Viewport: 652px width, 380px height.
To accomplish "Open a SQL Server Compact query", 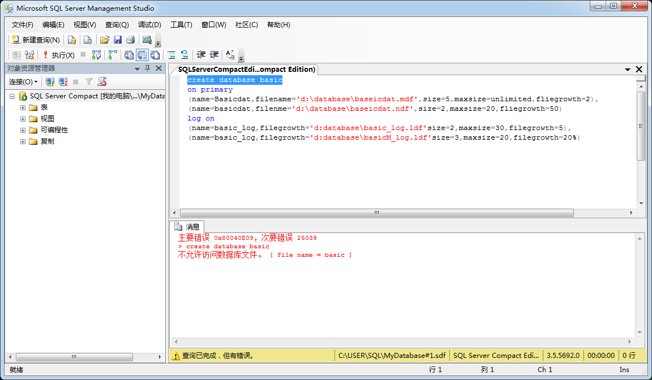I will tap(87, 40).
